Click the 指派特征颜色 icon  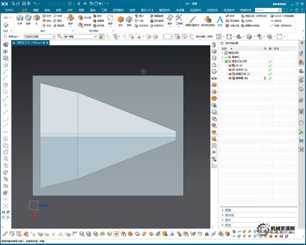[208, 20]
